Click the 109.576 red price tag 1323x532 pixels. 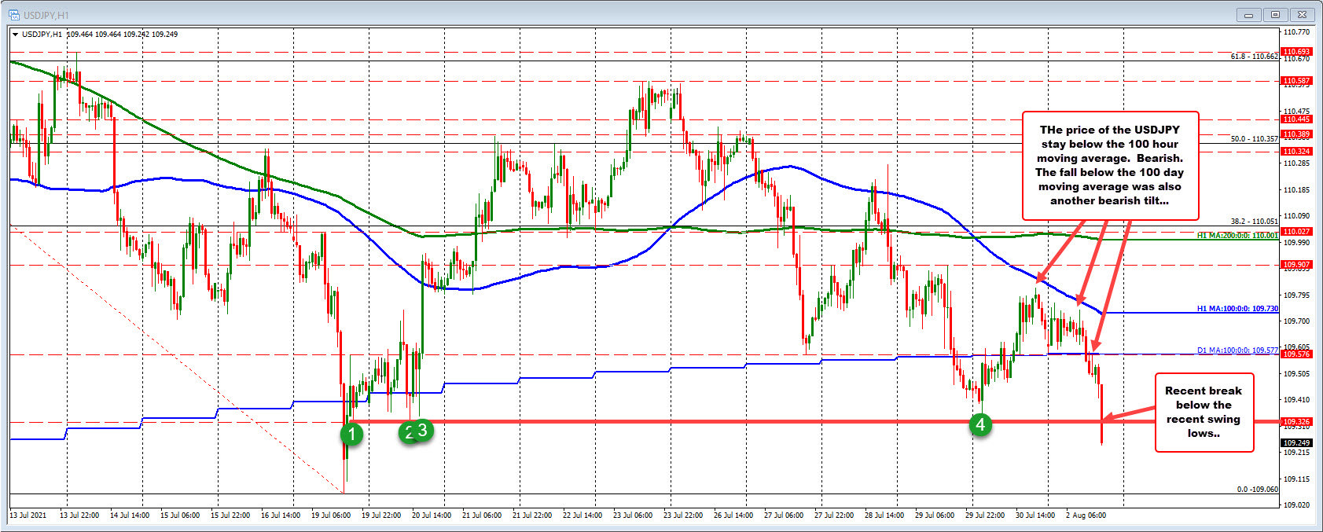tap(1296, 354)
